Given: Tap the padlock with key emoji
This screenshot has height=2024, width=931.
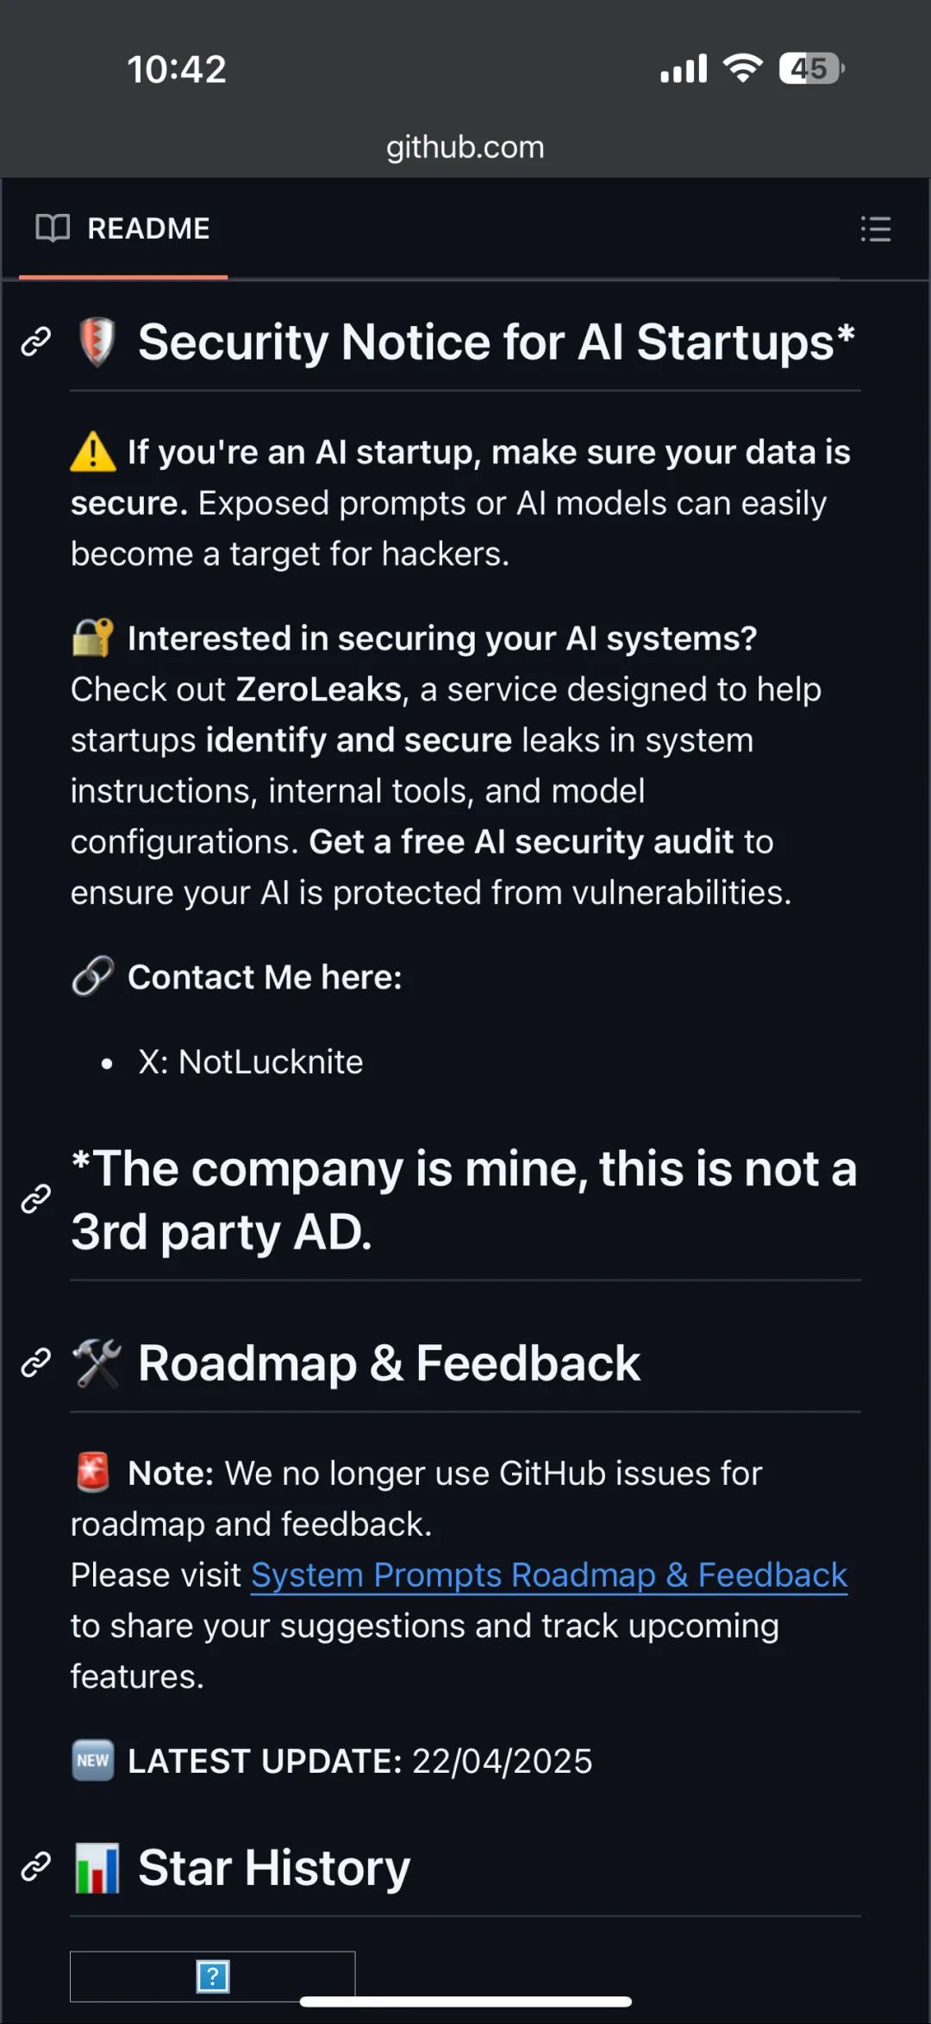Looking at the screenshot, I should pos(93,638).
